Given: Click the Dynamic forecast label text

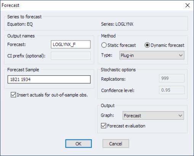Looking at the screenshot, I should tap(167, 45).
